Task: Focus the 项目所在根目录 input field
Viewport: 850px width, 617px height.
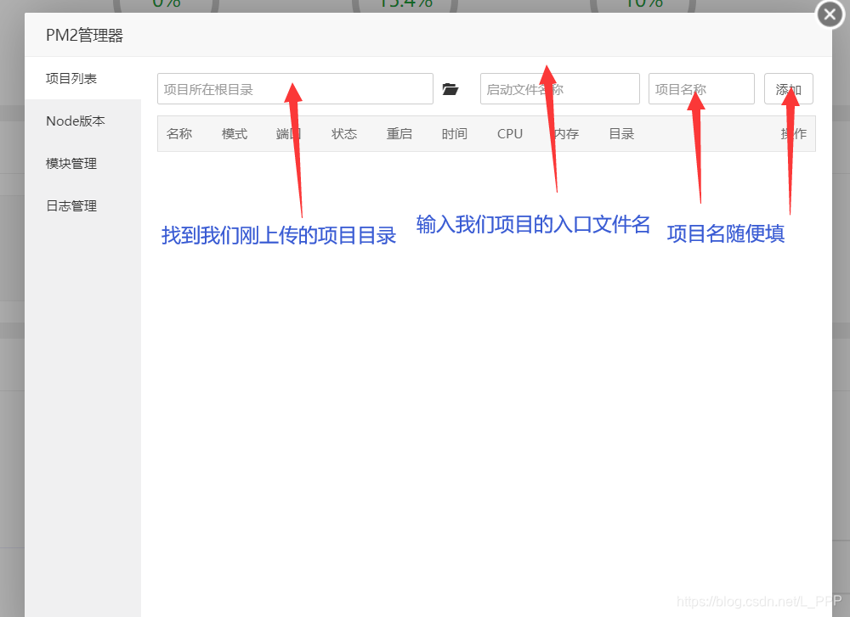Action: coord(295,89)
